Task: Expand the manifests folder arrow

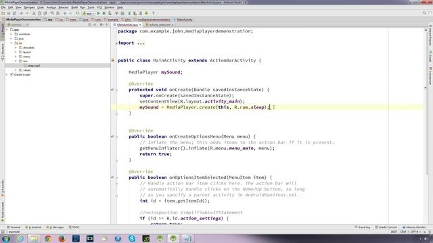Action: (x=12, y=34)
